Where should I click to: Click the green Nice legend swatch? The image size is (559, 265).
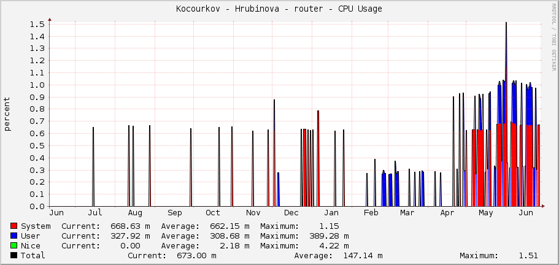click(x=14, y=246)
